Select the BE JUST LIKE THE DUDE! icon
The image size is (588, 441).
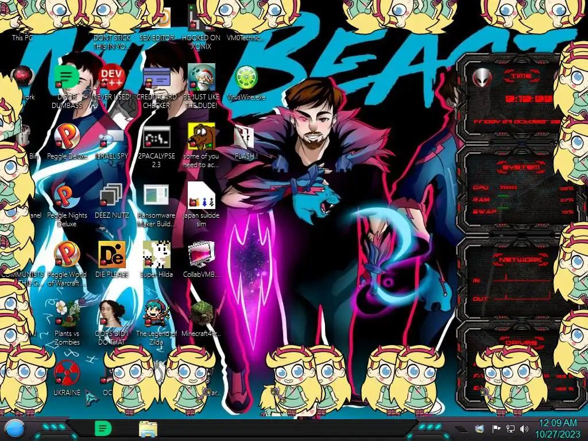coord(201,78)
